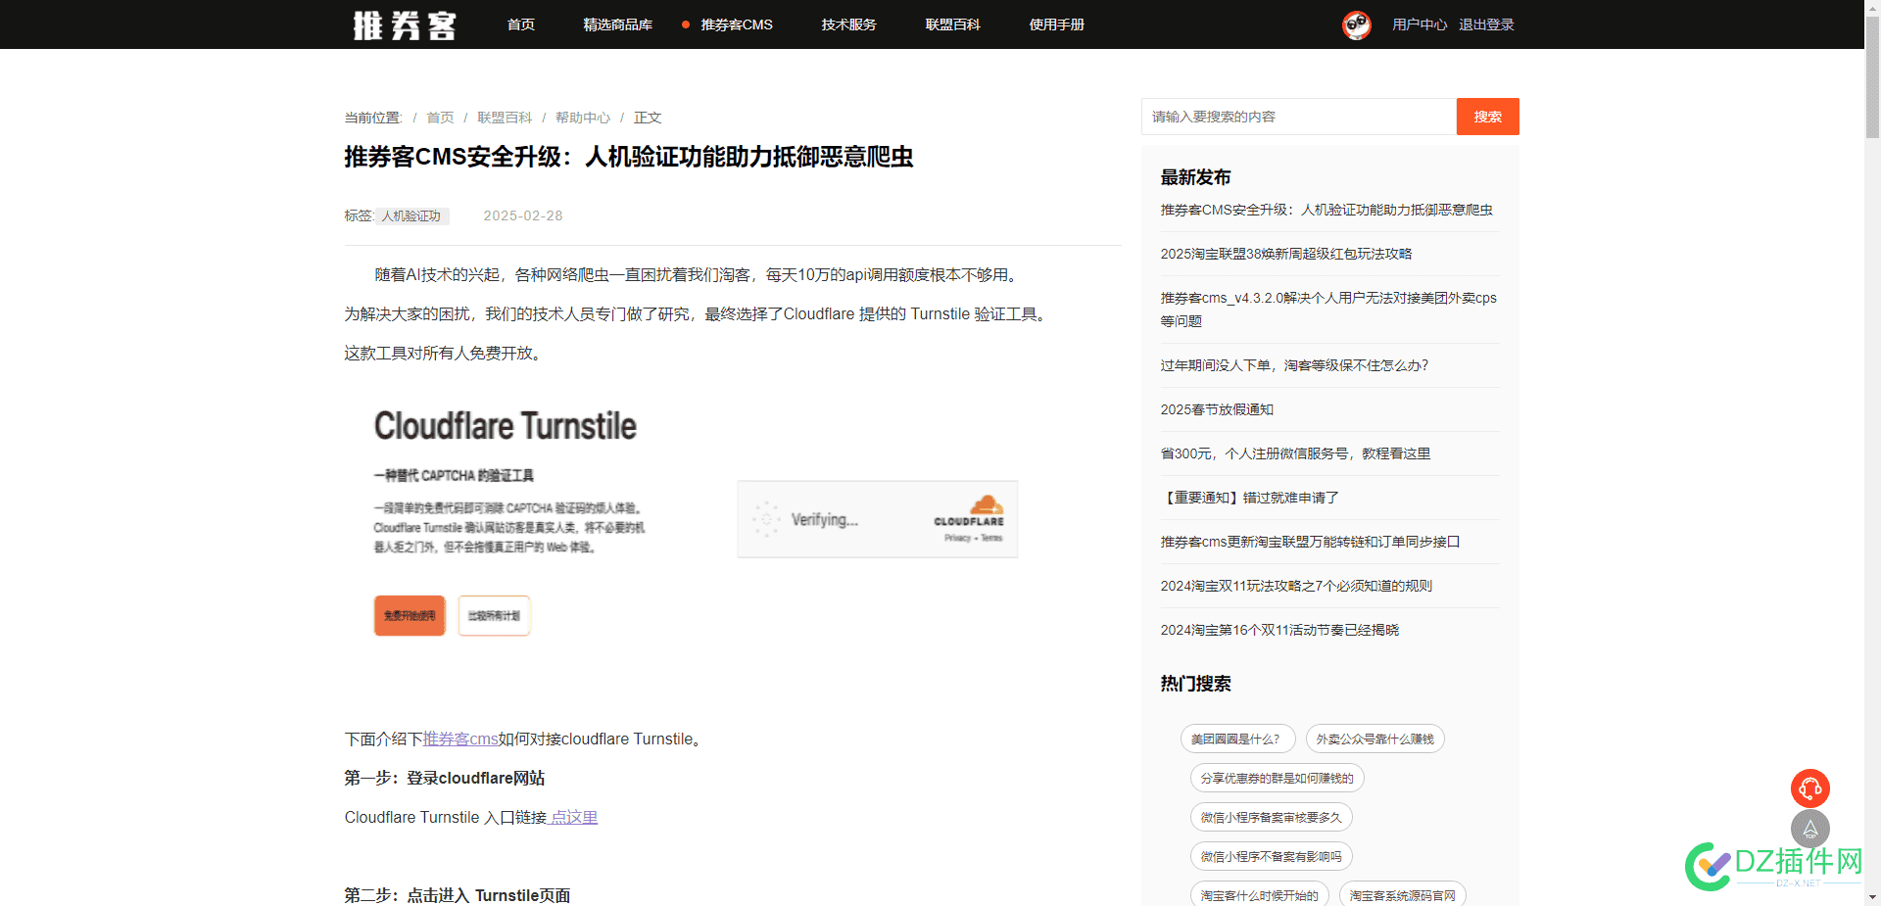Focus the search input field
Image resolution: width=1881 pixels, height=906 pixels.
1299,117
